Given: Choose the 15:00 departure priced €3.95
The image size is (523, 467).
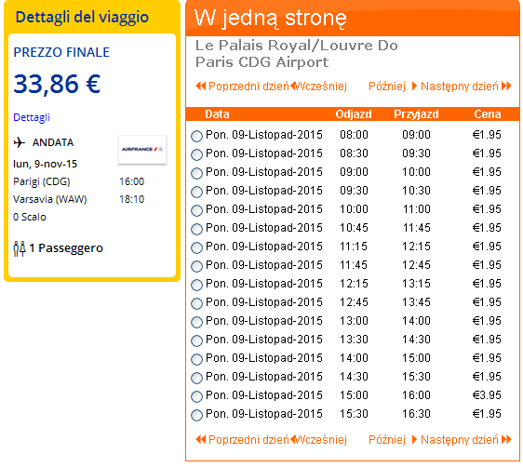Looking at the screenshot, I should pyautogui.click(x=196, y=396).
